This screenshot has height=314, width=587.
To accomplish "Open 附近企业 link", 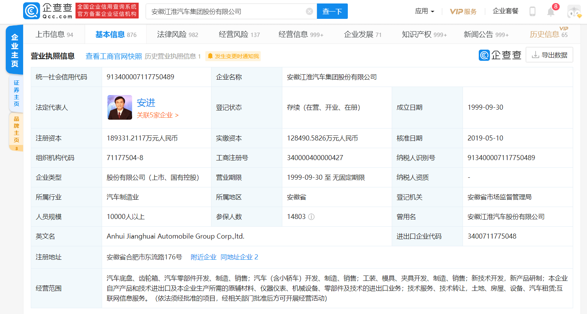I will [x=203, y=257].
